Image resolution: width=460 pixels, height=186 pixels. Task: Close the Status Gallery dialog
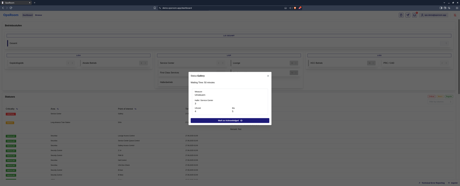(268, 76)
